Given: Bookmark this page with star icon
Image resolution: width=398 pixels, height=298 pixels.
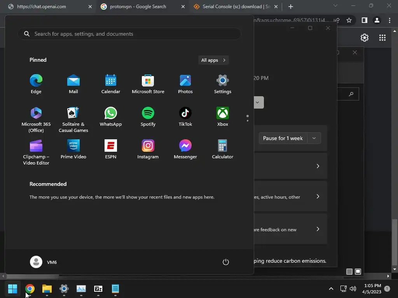Looking at the screenshot, I should pos(349,20).
